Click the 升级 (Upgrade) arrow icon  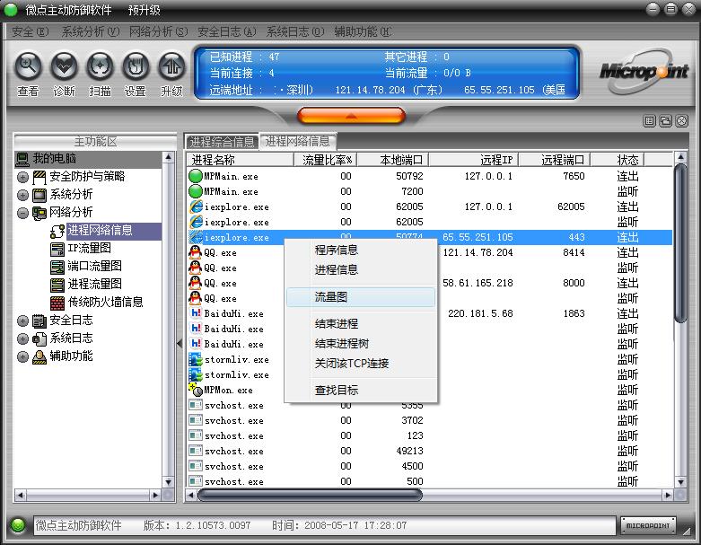[x=171, y=66]
